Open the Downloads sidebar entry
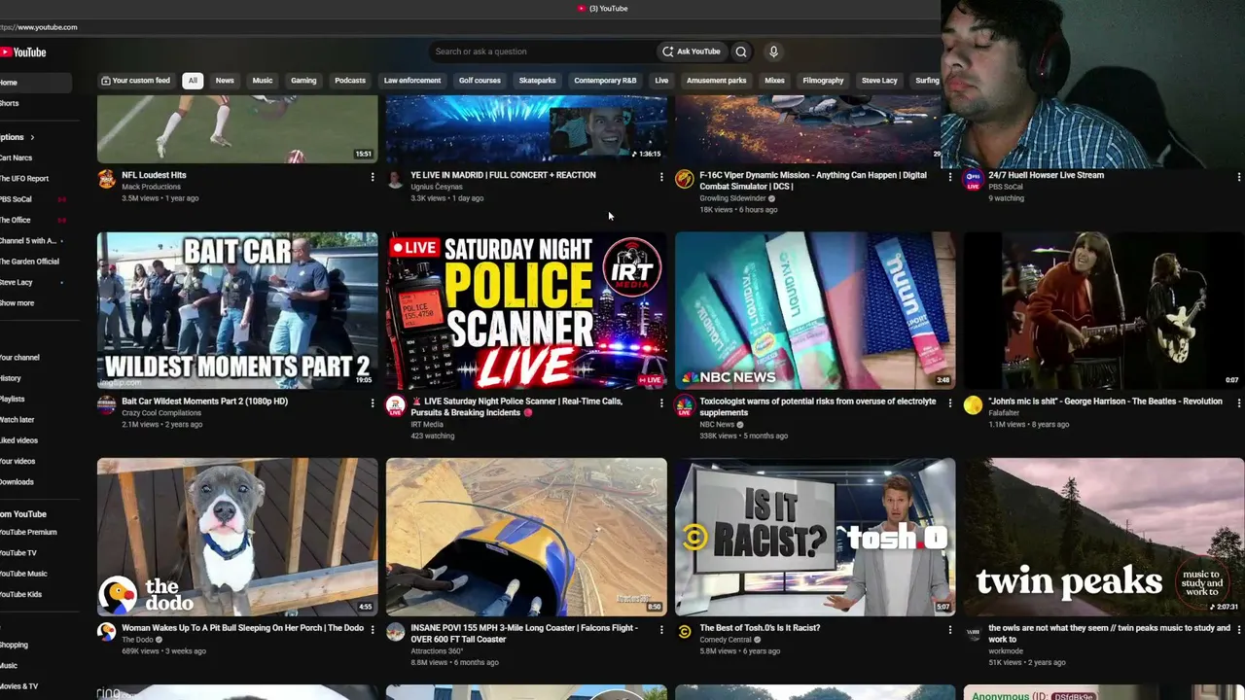The height and width of the screenshot is (700, 1245). 18,482
